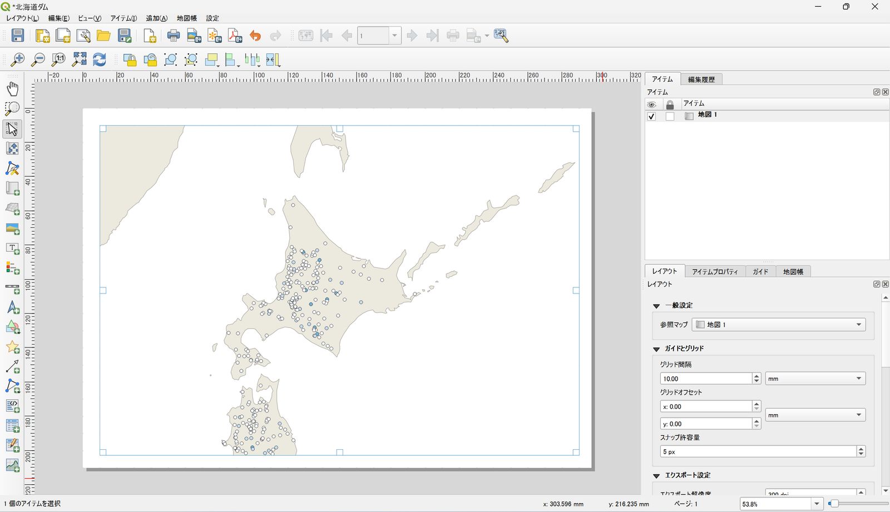Open the 地図帳 menu

pos(187,18)
